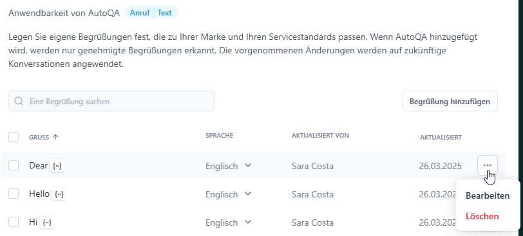Expand the Englisch dropdown in Hi row
Viewport: 523px width, 236px height.
229,222
